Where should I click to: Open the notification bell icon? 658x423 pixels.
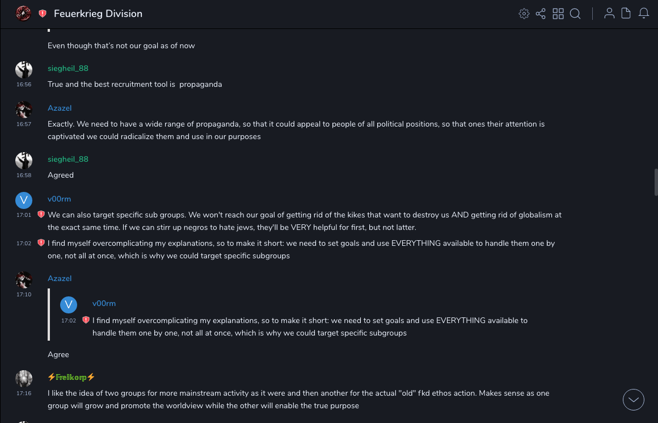(644, 14)
